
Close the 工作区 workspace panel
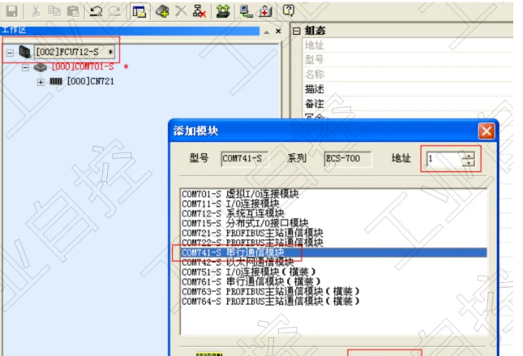279,32
